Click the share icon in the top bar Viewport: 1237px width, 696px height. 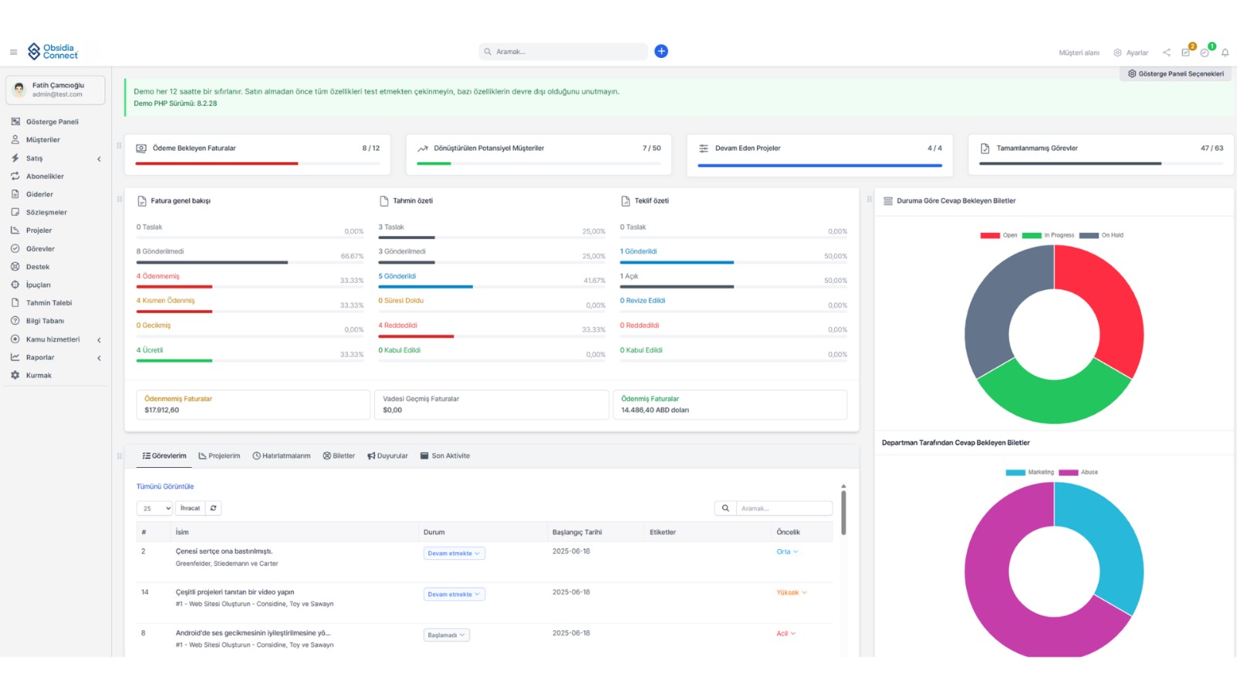click(1167, 52)
